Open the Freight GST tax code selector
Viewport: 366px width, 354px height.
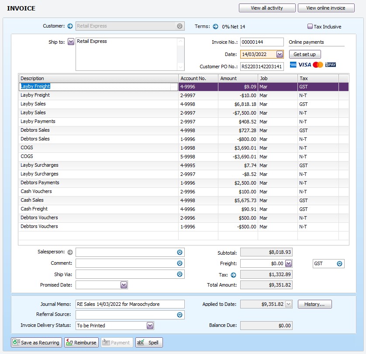(339, 264)
